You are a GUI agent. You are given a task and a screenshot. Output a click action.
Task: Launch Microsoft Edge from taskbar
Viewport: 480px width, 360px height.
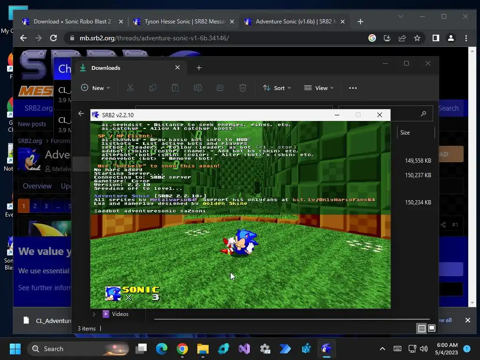tap(162, 349)
